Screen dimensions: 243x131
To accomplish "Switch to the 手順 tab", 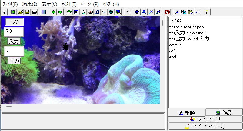I will pyautogui.click(x=187, y=113).
